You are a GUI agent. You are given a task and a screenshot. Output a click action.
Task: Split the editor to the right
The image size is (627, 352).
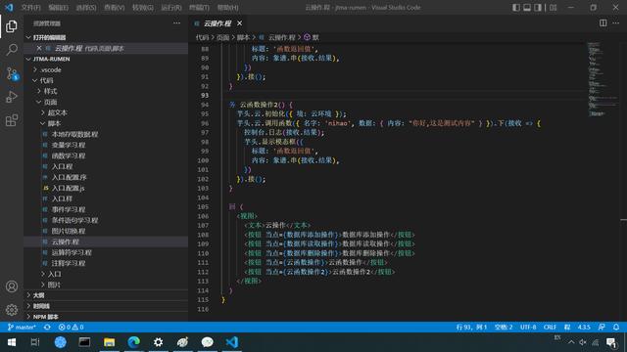[603, 23]
